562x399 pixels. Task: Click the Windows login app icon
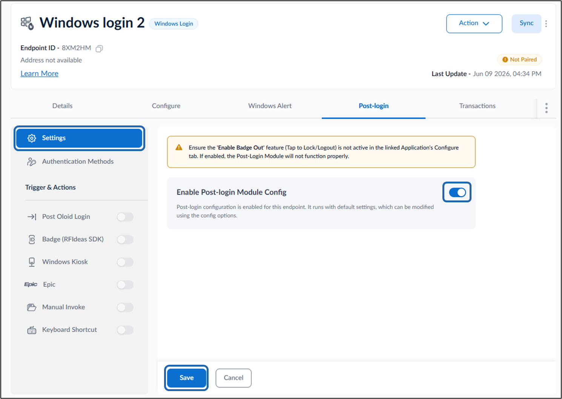pos(27,23)
